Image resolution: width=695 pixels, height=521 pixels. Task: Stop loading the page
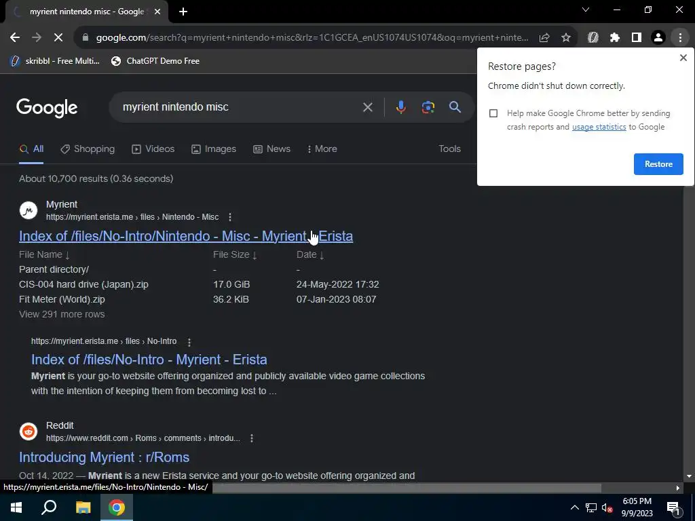[x=58, y=38]
